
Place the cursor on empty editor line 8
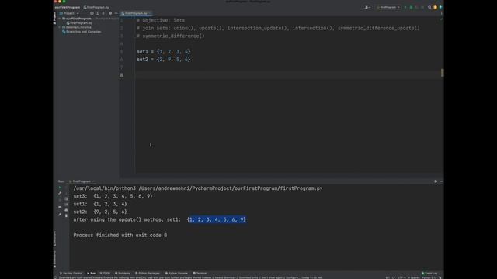(289, 75)
